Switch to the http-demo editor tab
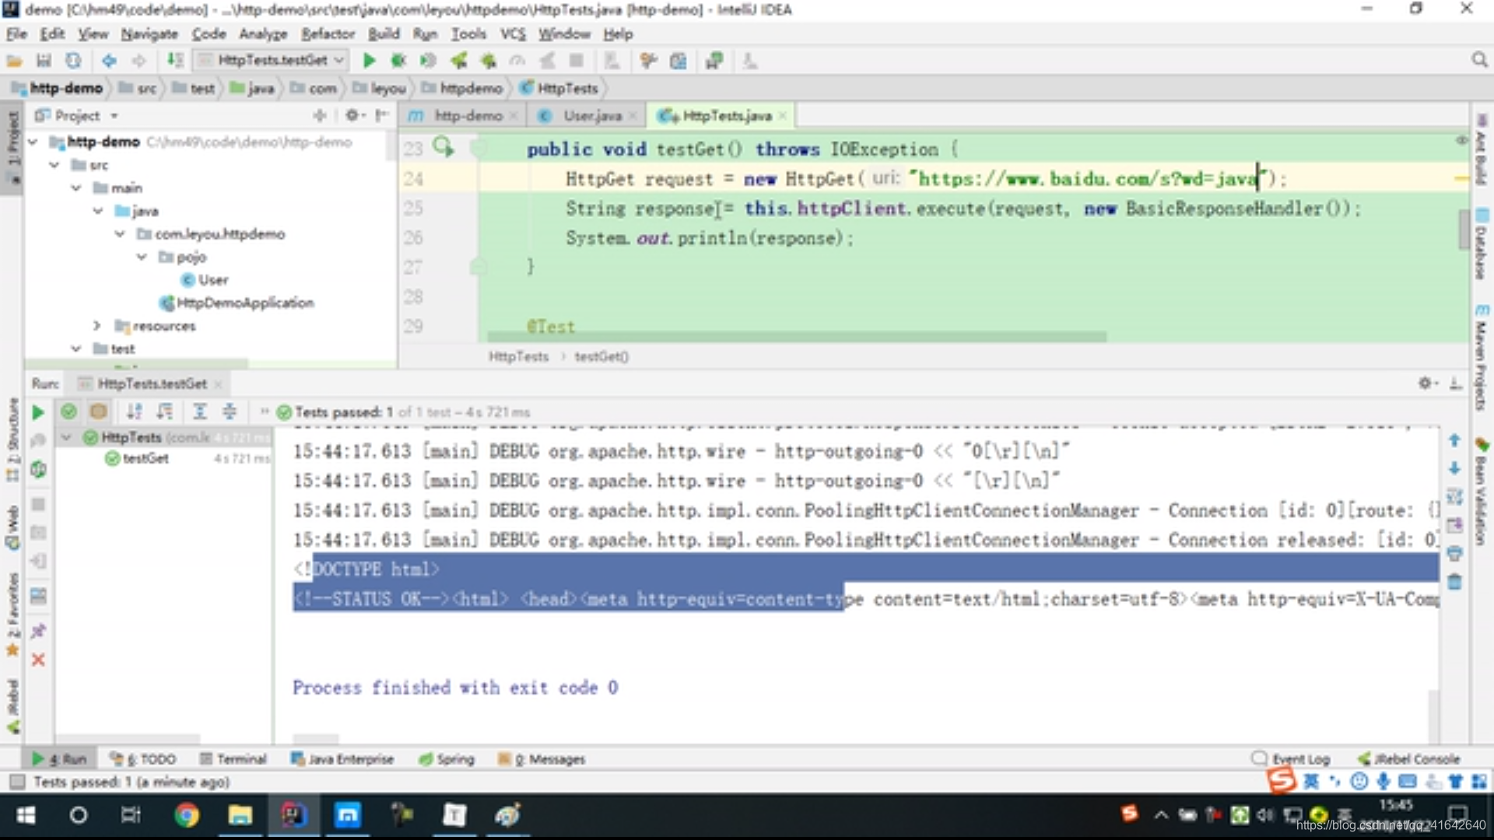Image resolution: width=1494 pixels, height=840 pixels. (462, 116)
